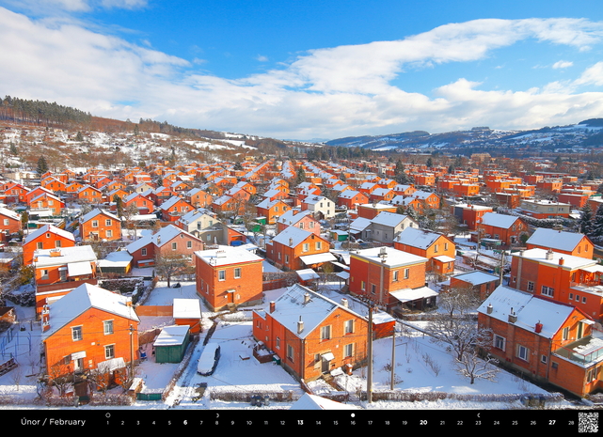Select day 1 in the calendar strip

(107, 423)
